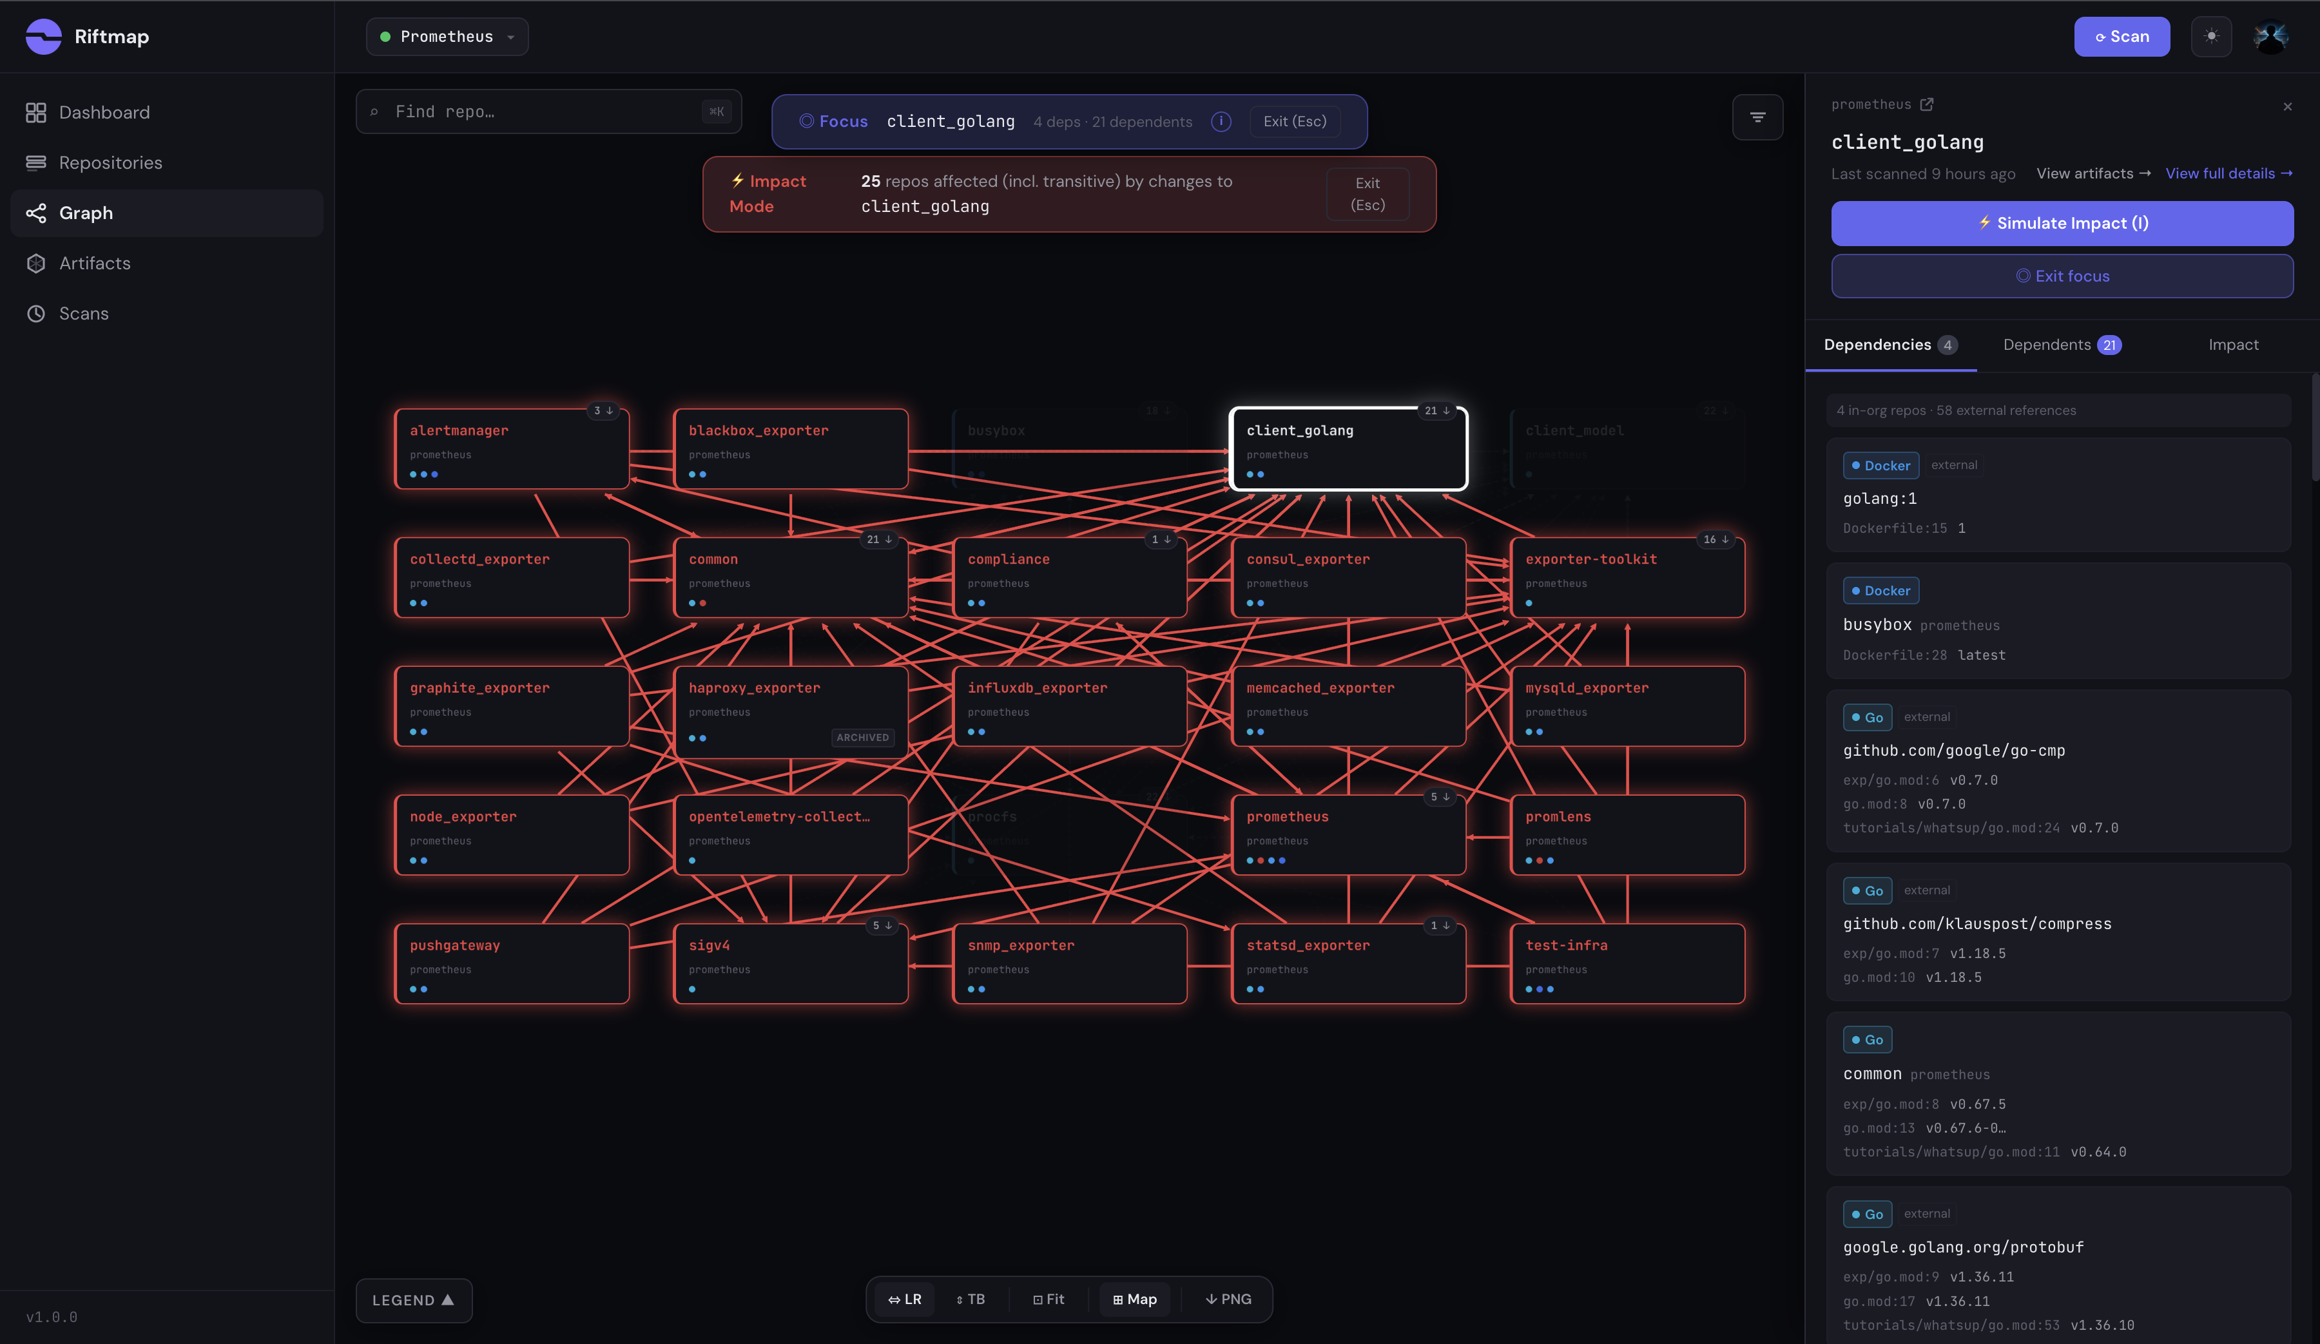Image resolution: width=2320 pixels, height=1344 pixels.
Task: Select the consul_exporter node
Action: tap(1348, 578)
